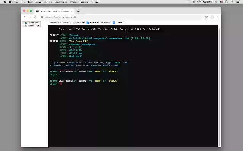Viewport: 243px width, 151px height.
Task: Open the Wi-Fi status menu
Action: (x=199, y=2)
